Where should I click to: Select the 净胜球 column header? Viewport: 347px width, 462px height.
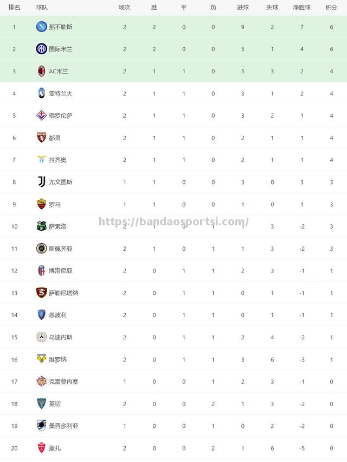click(301, 8)
